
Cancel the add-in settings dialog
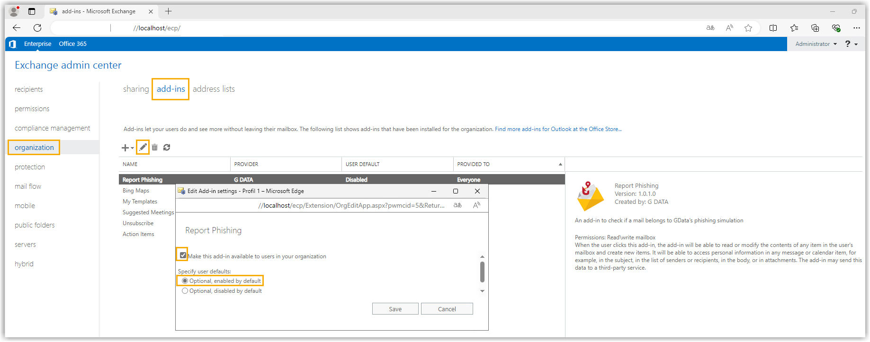click(x=447, y=309)
